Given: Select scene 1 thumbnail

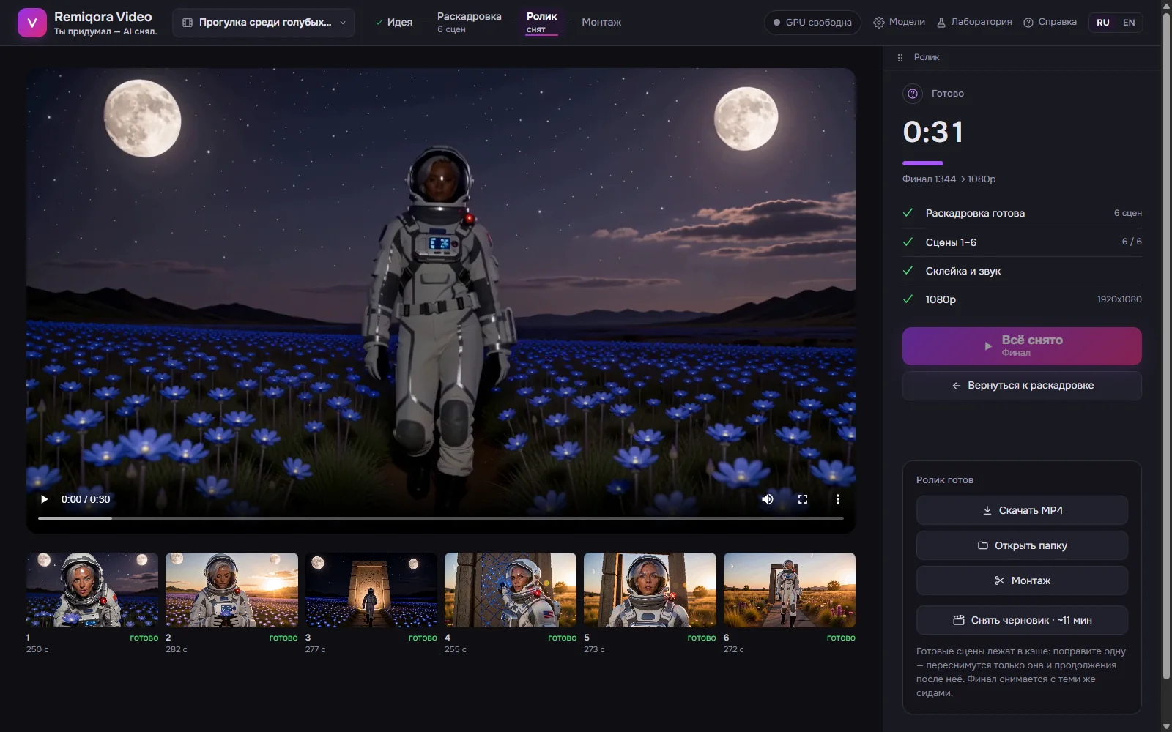Looking at the screenshot, I should pos(92,590).
